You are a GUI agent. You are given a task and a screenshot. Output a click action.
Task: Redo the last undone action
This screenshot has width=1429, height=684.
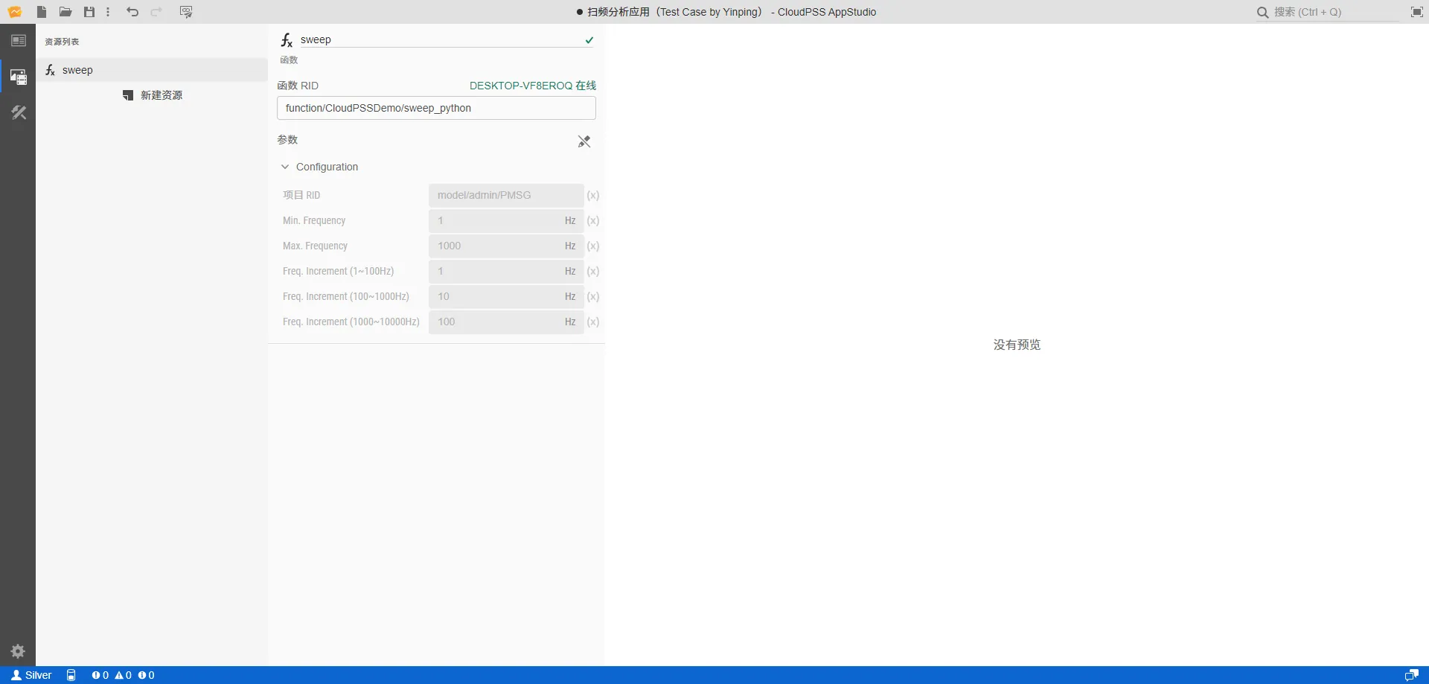pos(156,12)
